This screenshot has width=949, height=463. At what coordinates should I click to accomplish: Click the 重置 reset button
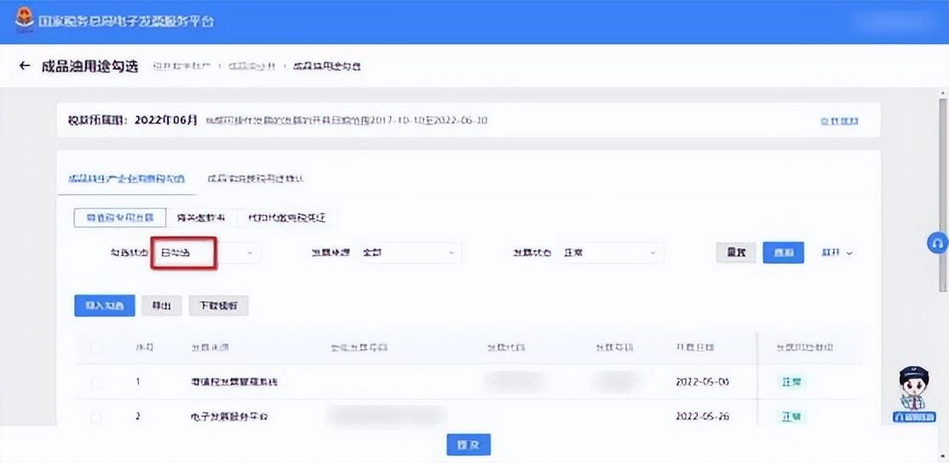(x=736, y=253)
